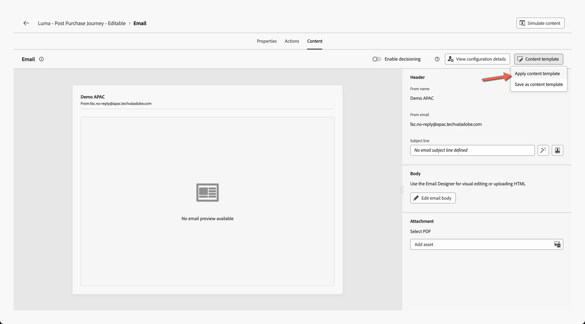This screenshot has width=585, height=324.
Task: Open the Luma - Post Purchase Journey breadcrumb
Action: [82, 23]
